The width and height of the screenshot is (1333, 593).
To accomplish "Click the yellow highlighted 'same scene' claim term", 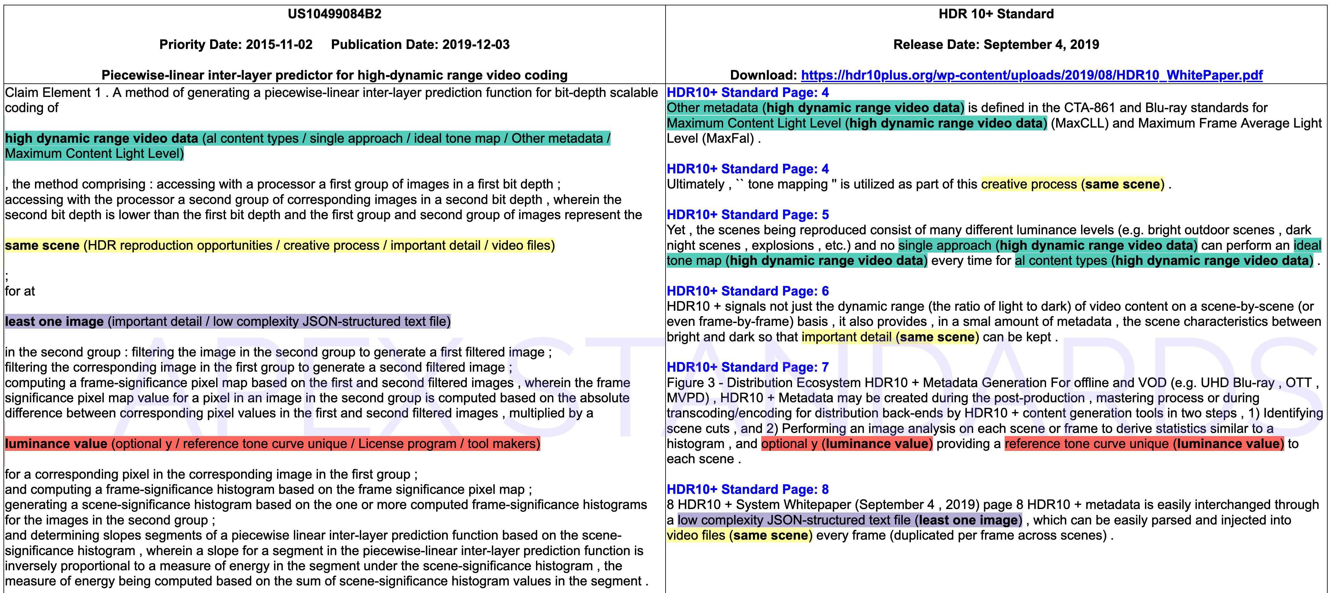I will (42, 246).
